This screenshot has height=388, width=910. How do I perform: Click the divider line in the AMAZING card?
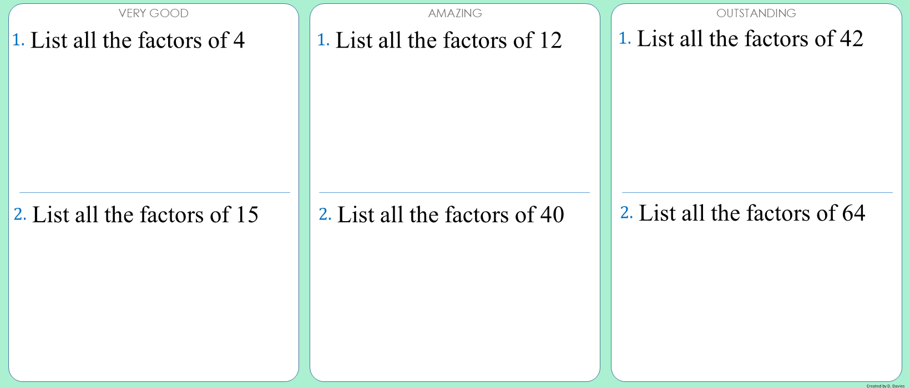tap(454, 192)
